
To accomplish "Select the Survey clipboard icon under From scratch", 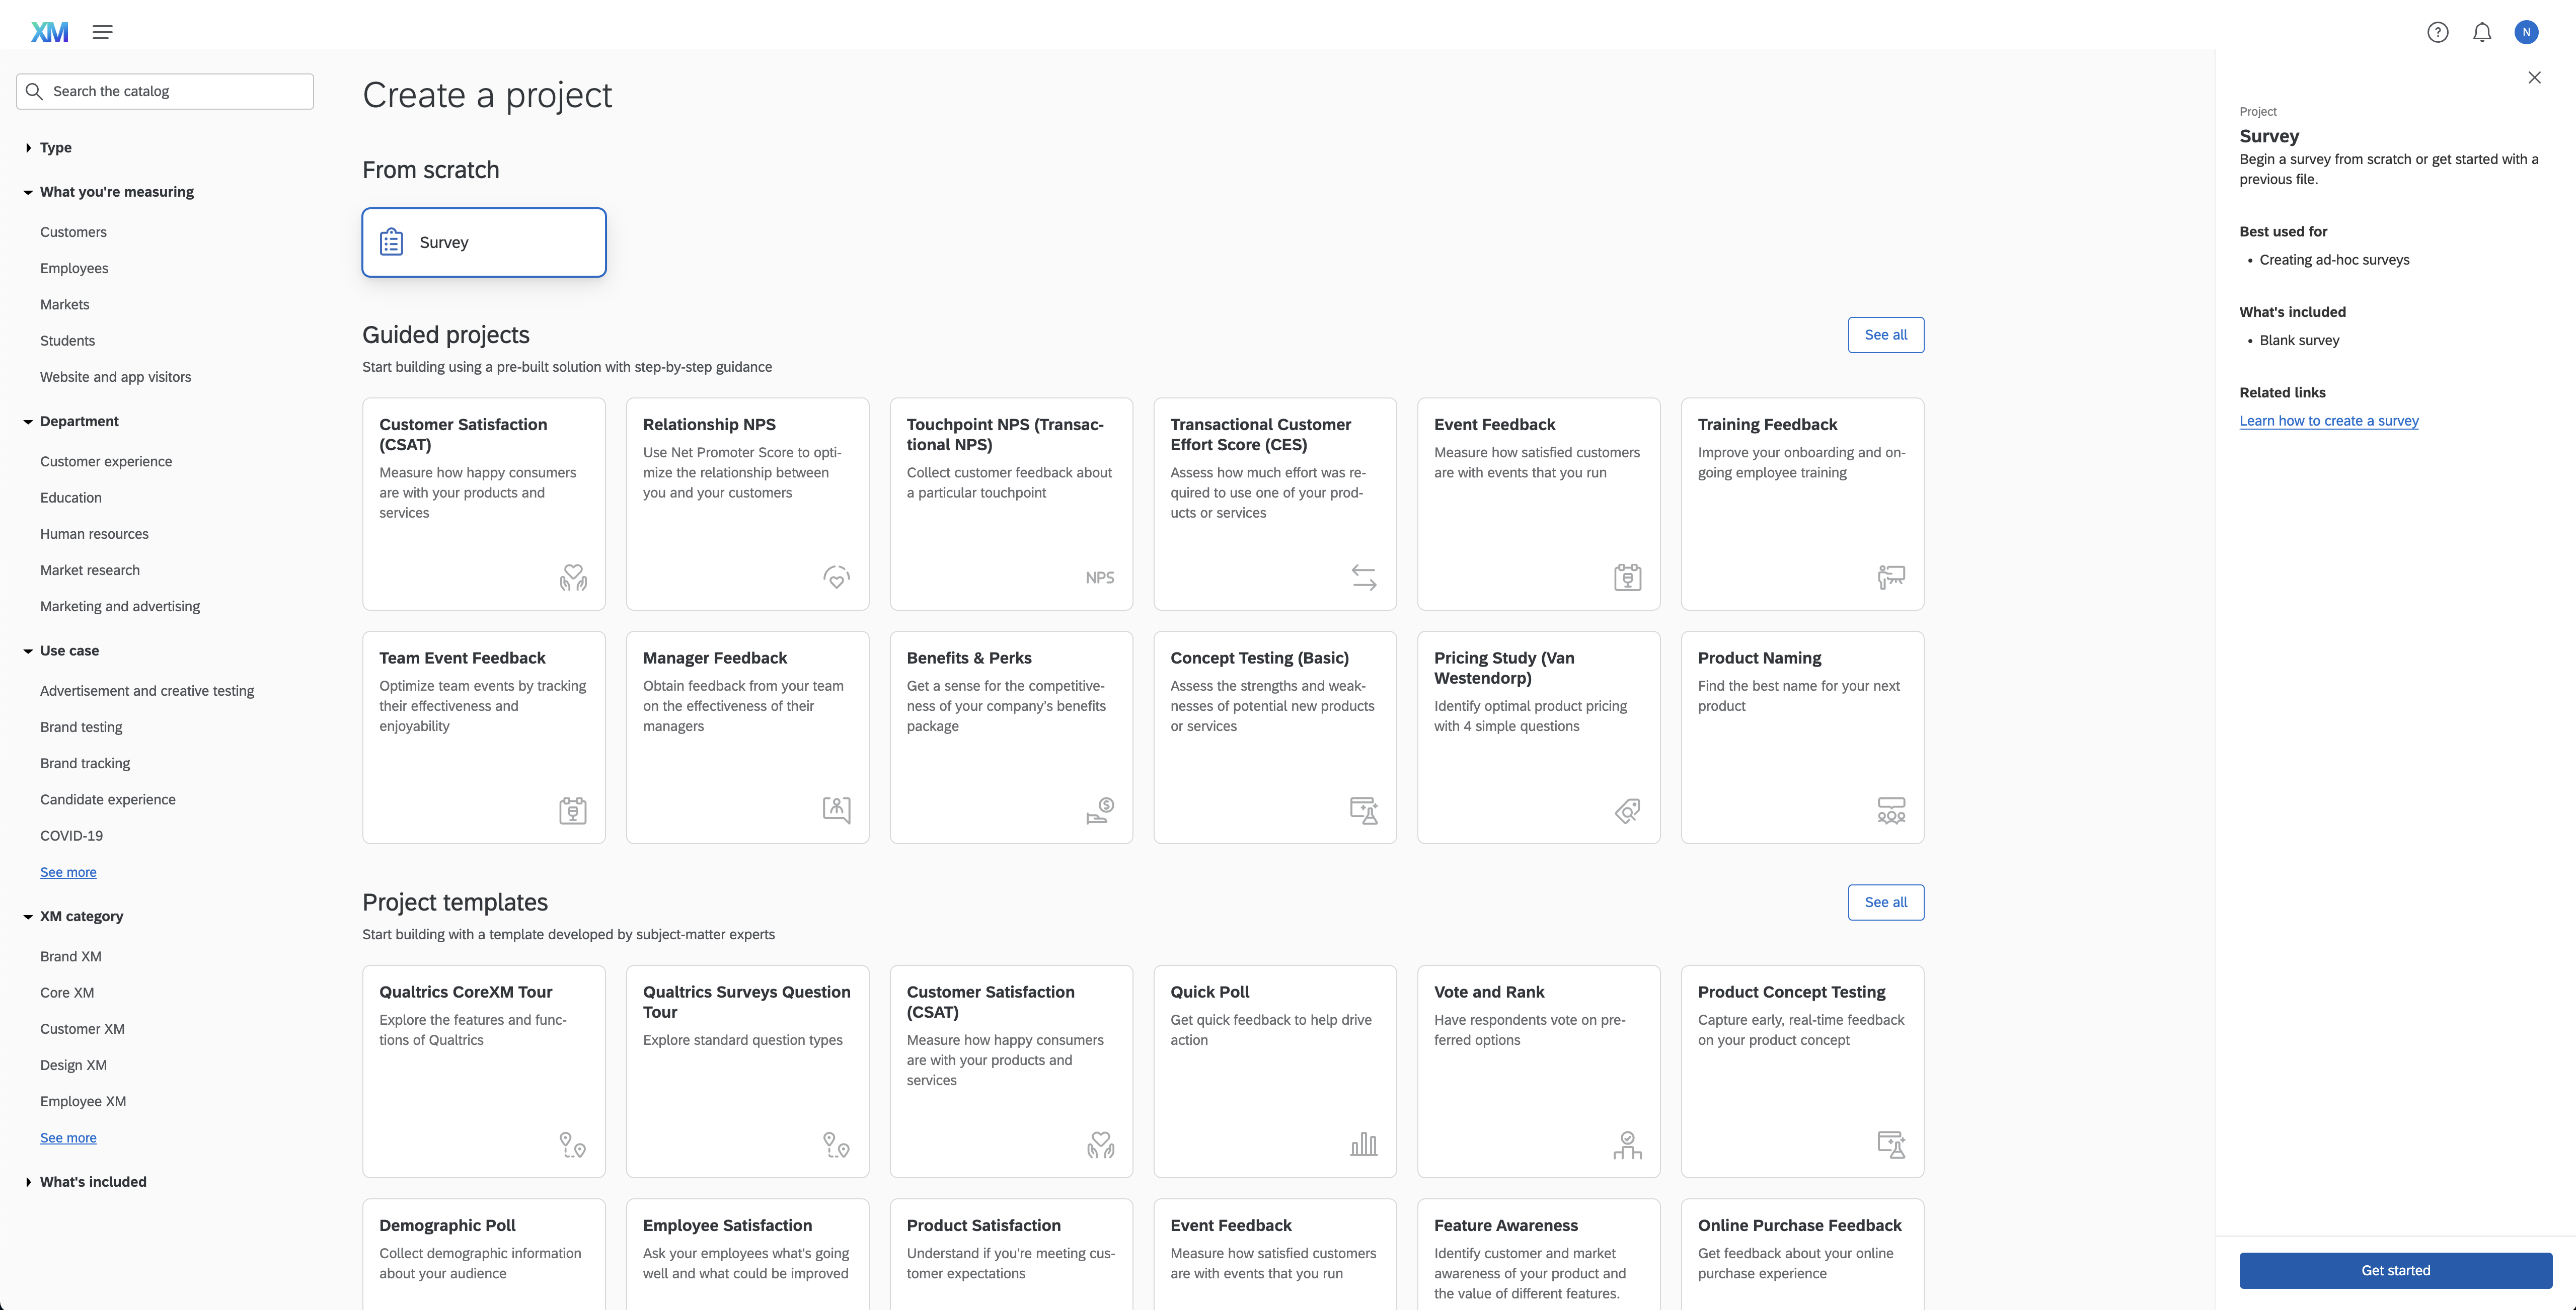I will [392, 241].
